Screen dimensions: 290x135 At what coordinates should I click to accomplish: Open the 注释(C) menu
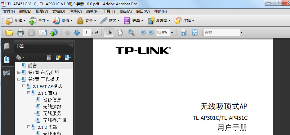click(75, 11)
